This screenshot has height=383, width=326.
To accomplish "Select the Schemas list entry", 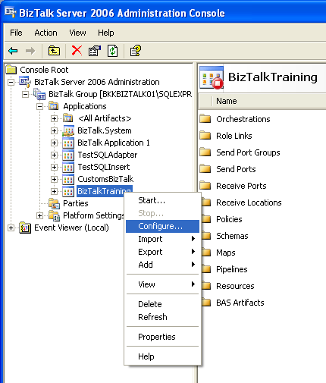I will [232, 236].
